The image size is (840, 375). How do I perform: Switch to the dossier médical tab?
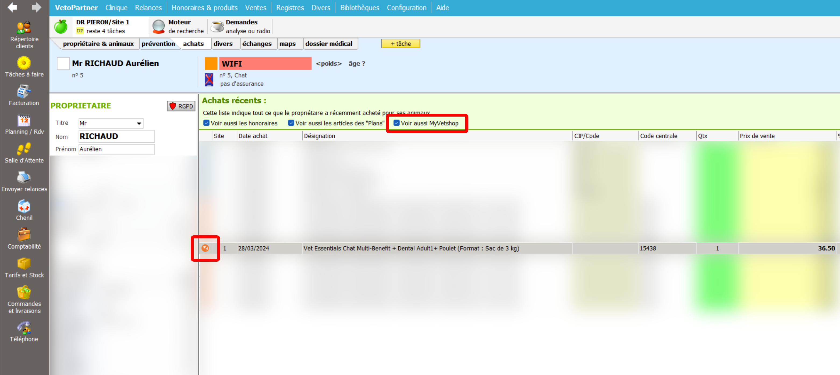tap(328, 44)
